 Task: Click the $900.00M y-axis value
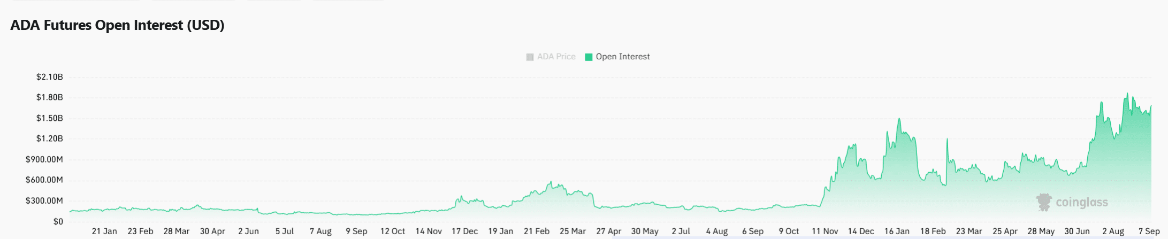(44, 159)
